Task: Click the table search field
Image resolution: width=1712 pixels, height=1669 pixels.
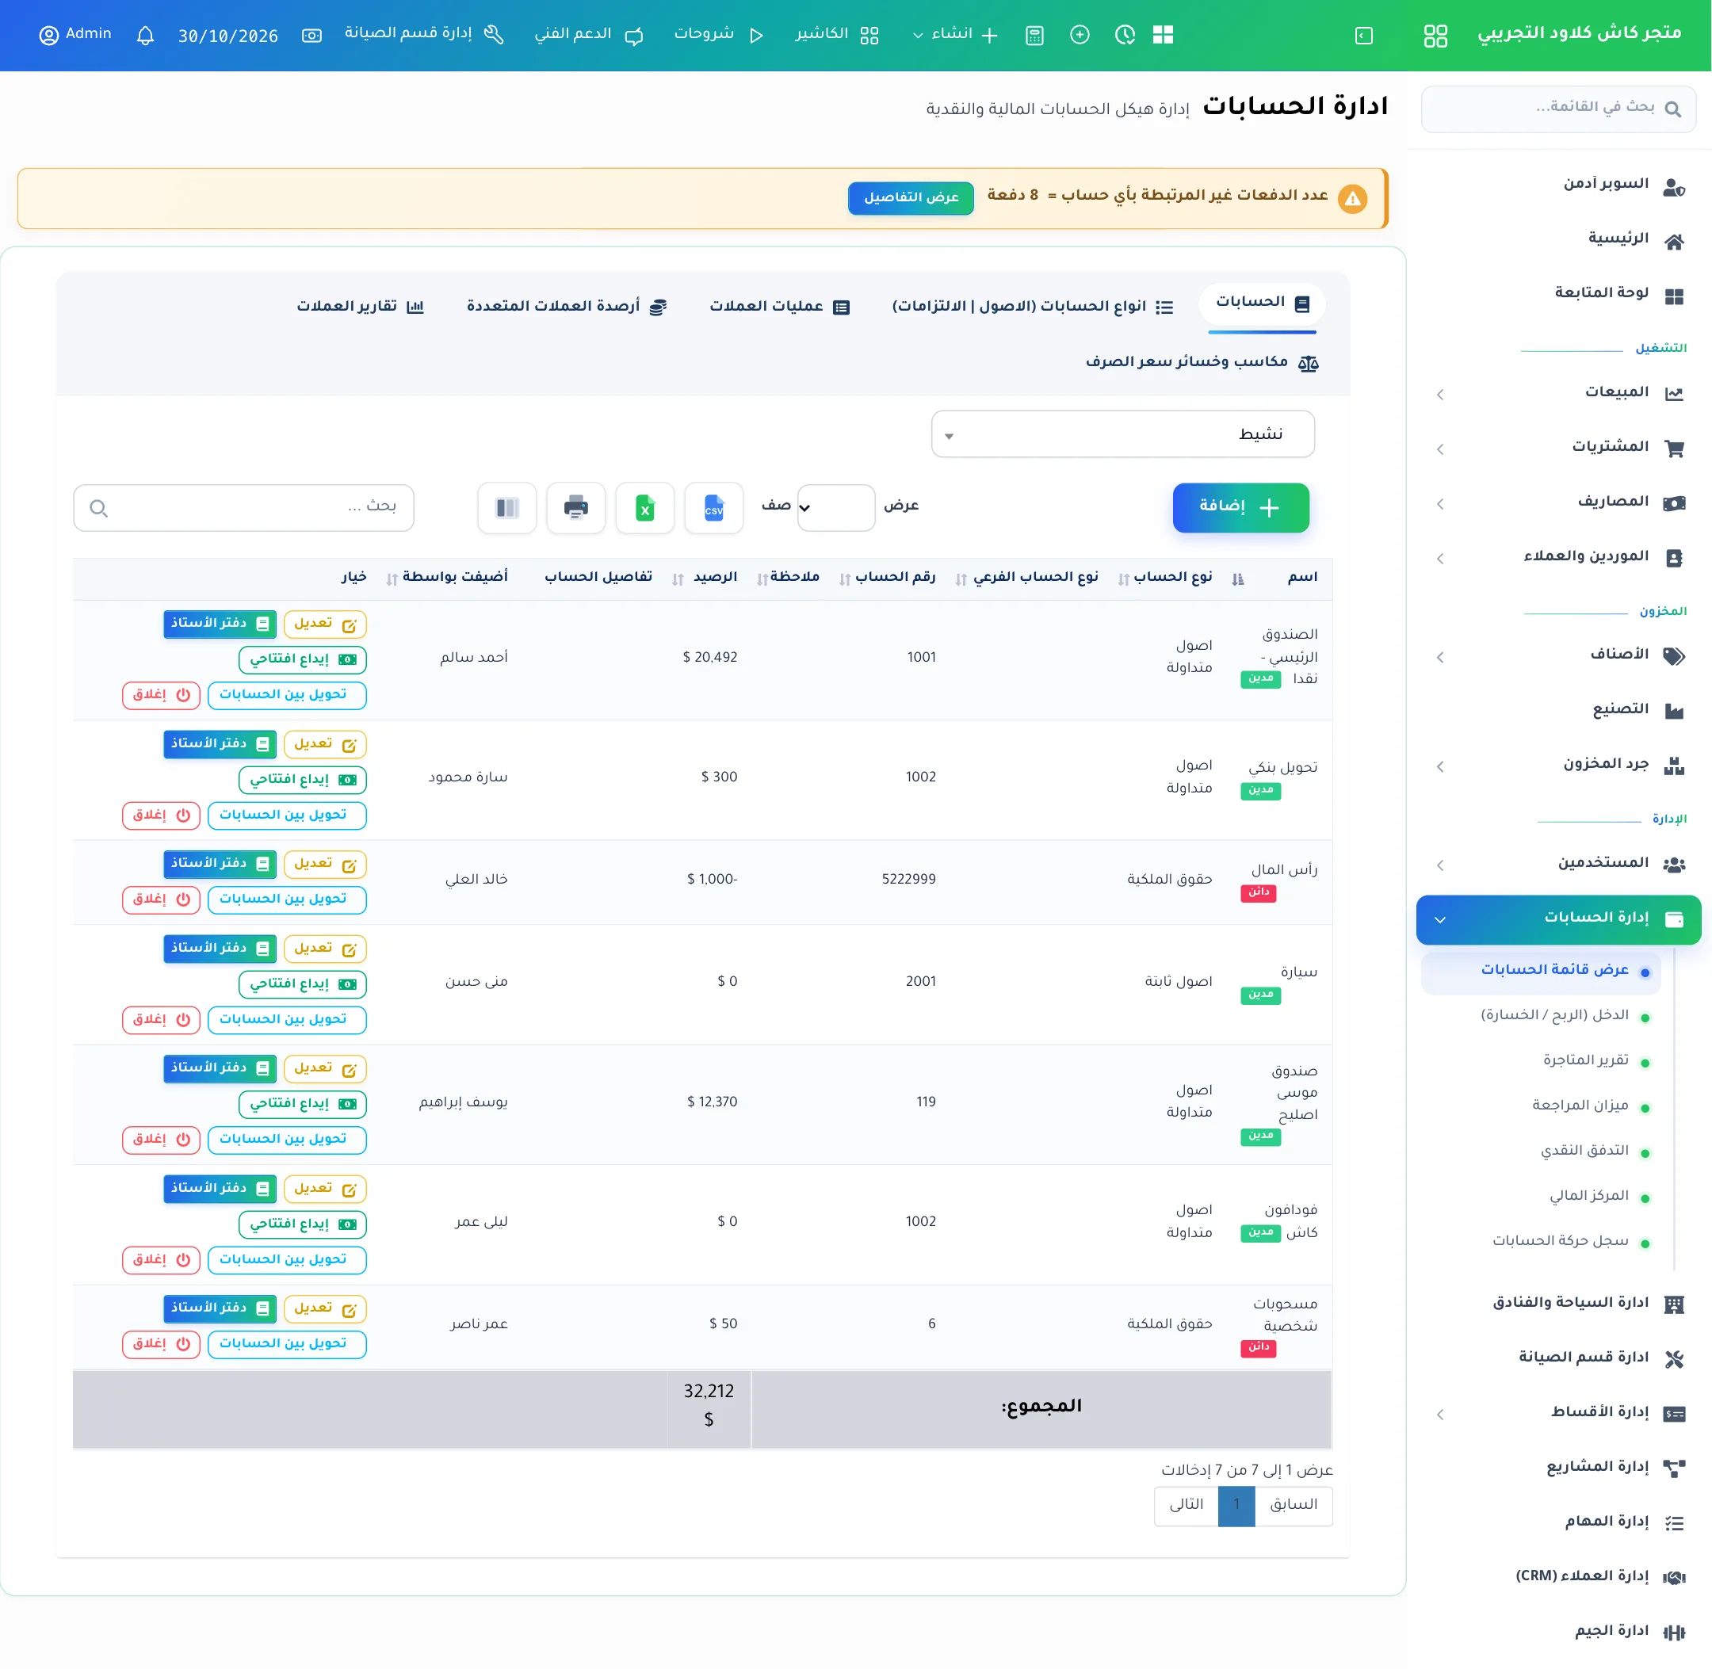Action: point(243,507)
